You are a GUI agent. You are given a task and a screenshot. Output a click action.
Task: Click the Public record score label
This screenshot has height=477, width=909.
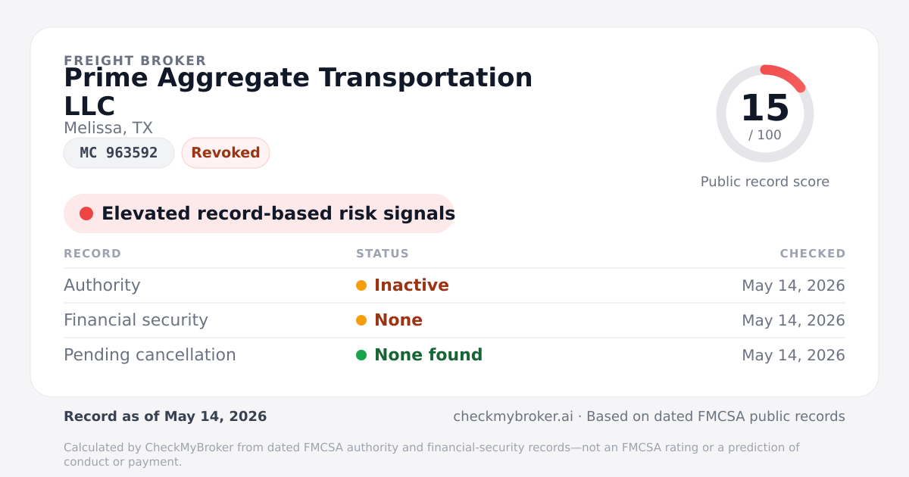pyautogui.click(x=765, y=182)
